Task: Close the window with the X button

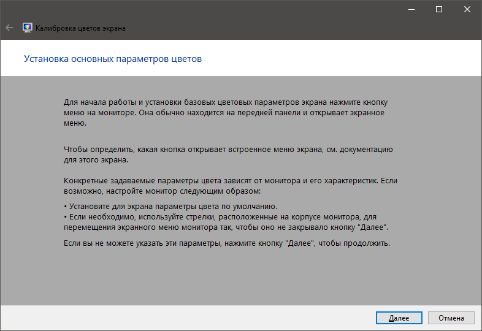Action: (467, 9)
